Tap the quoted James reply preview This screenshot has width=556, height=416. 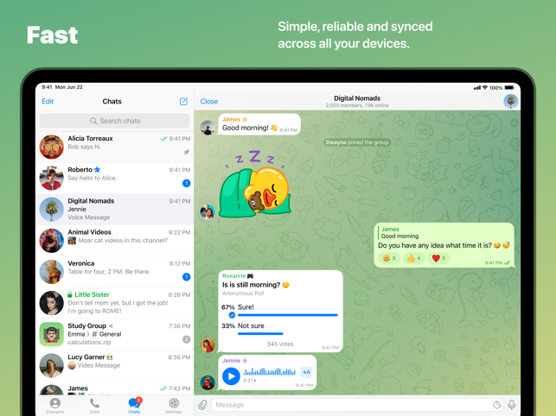399,233
